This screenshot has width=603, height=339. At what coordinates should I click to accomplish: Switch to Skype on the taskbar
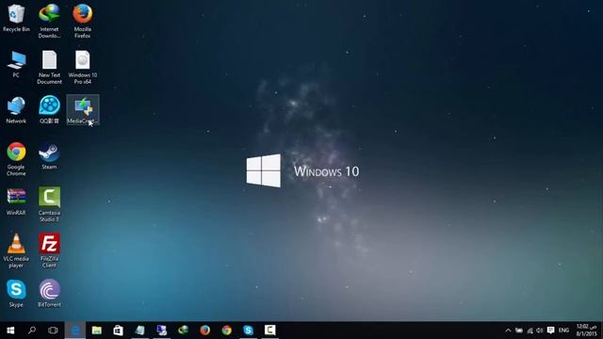tap(249, 331)
